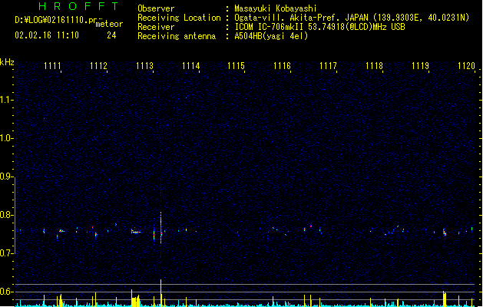Click the 0.7 kHz frequency label
Screen dimensions: 483x307
coord(6,253)
